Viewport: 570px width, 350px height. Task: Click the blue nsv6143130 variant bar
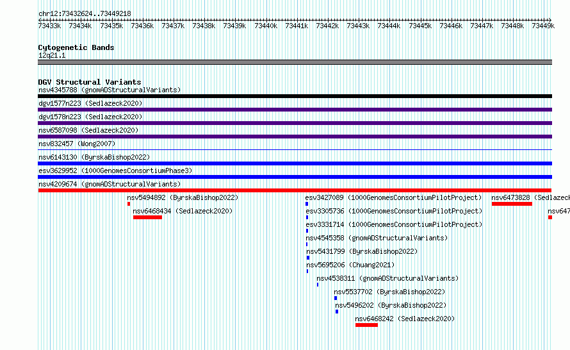(295, 163)
